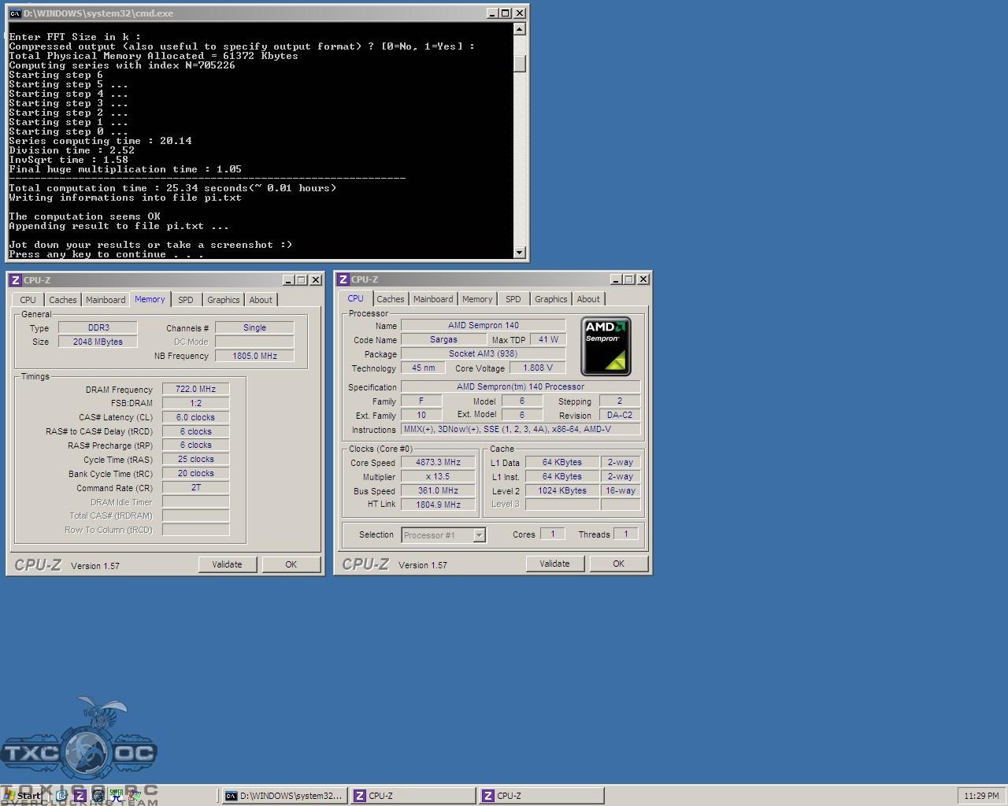Click OK in right CPU-Z window

[x=619, y=564]
